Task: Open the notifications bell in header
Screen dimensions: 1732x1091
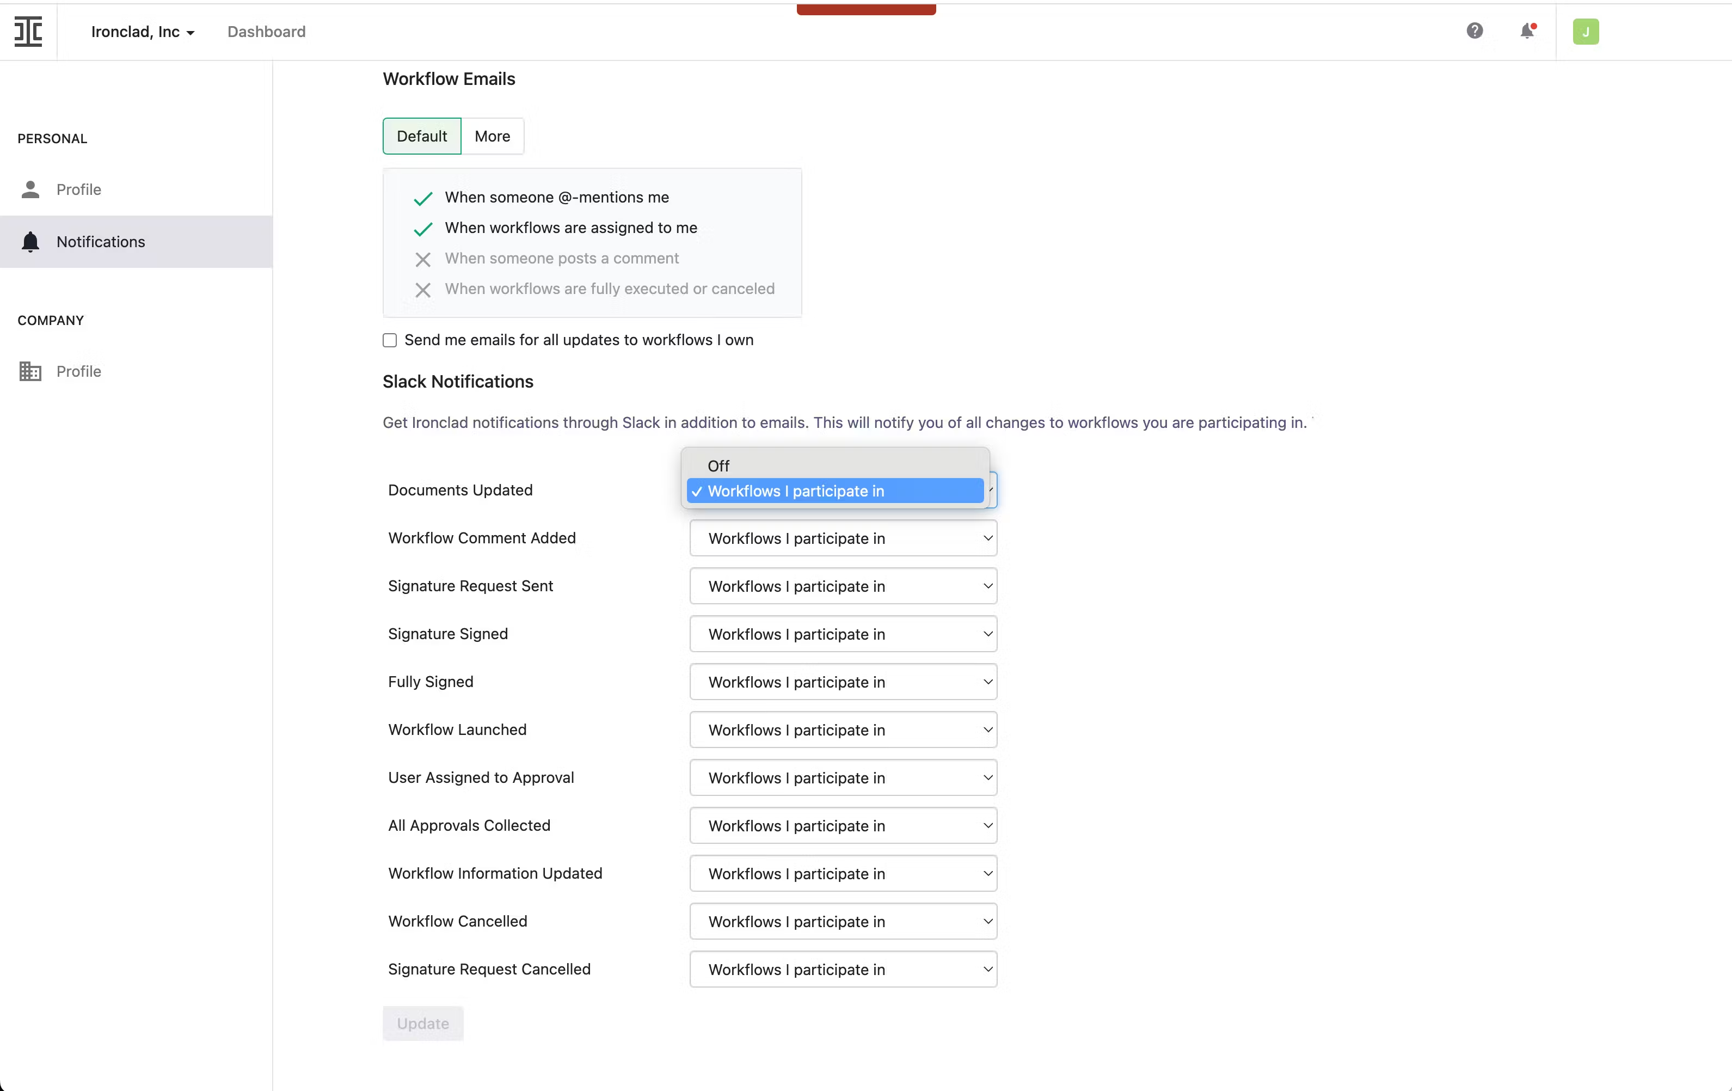Action: (1527, 31)
